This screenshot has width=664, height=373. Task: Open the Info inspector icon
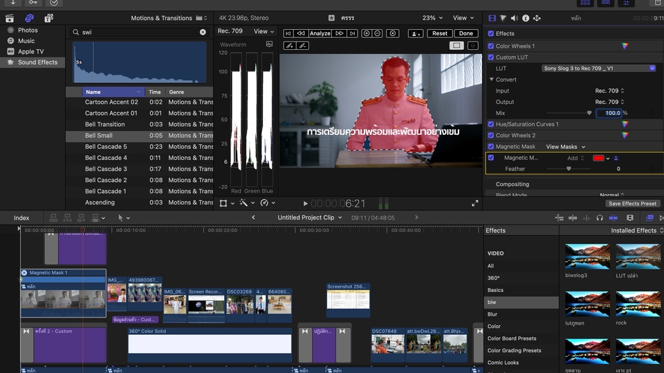pos(526,18)
